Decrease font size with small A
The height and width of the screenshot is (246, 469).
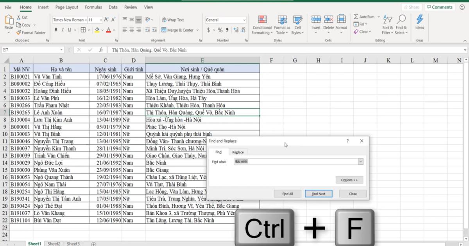point(113,20)
